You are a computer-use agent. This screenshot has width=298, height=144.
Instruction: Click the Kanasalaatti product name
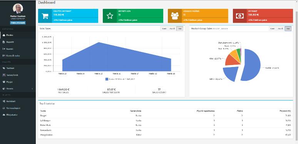(45, 130)
